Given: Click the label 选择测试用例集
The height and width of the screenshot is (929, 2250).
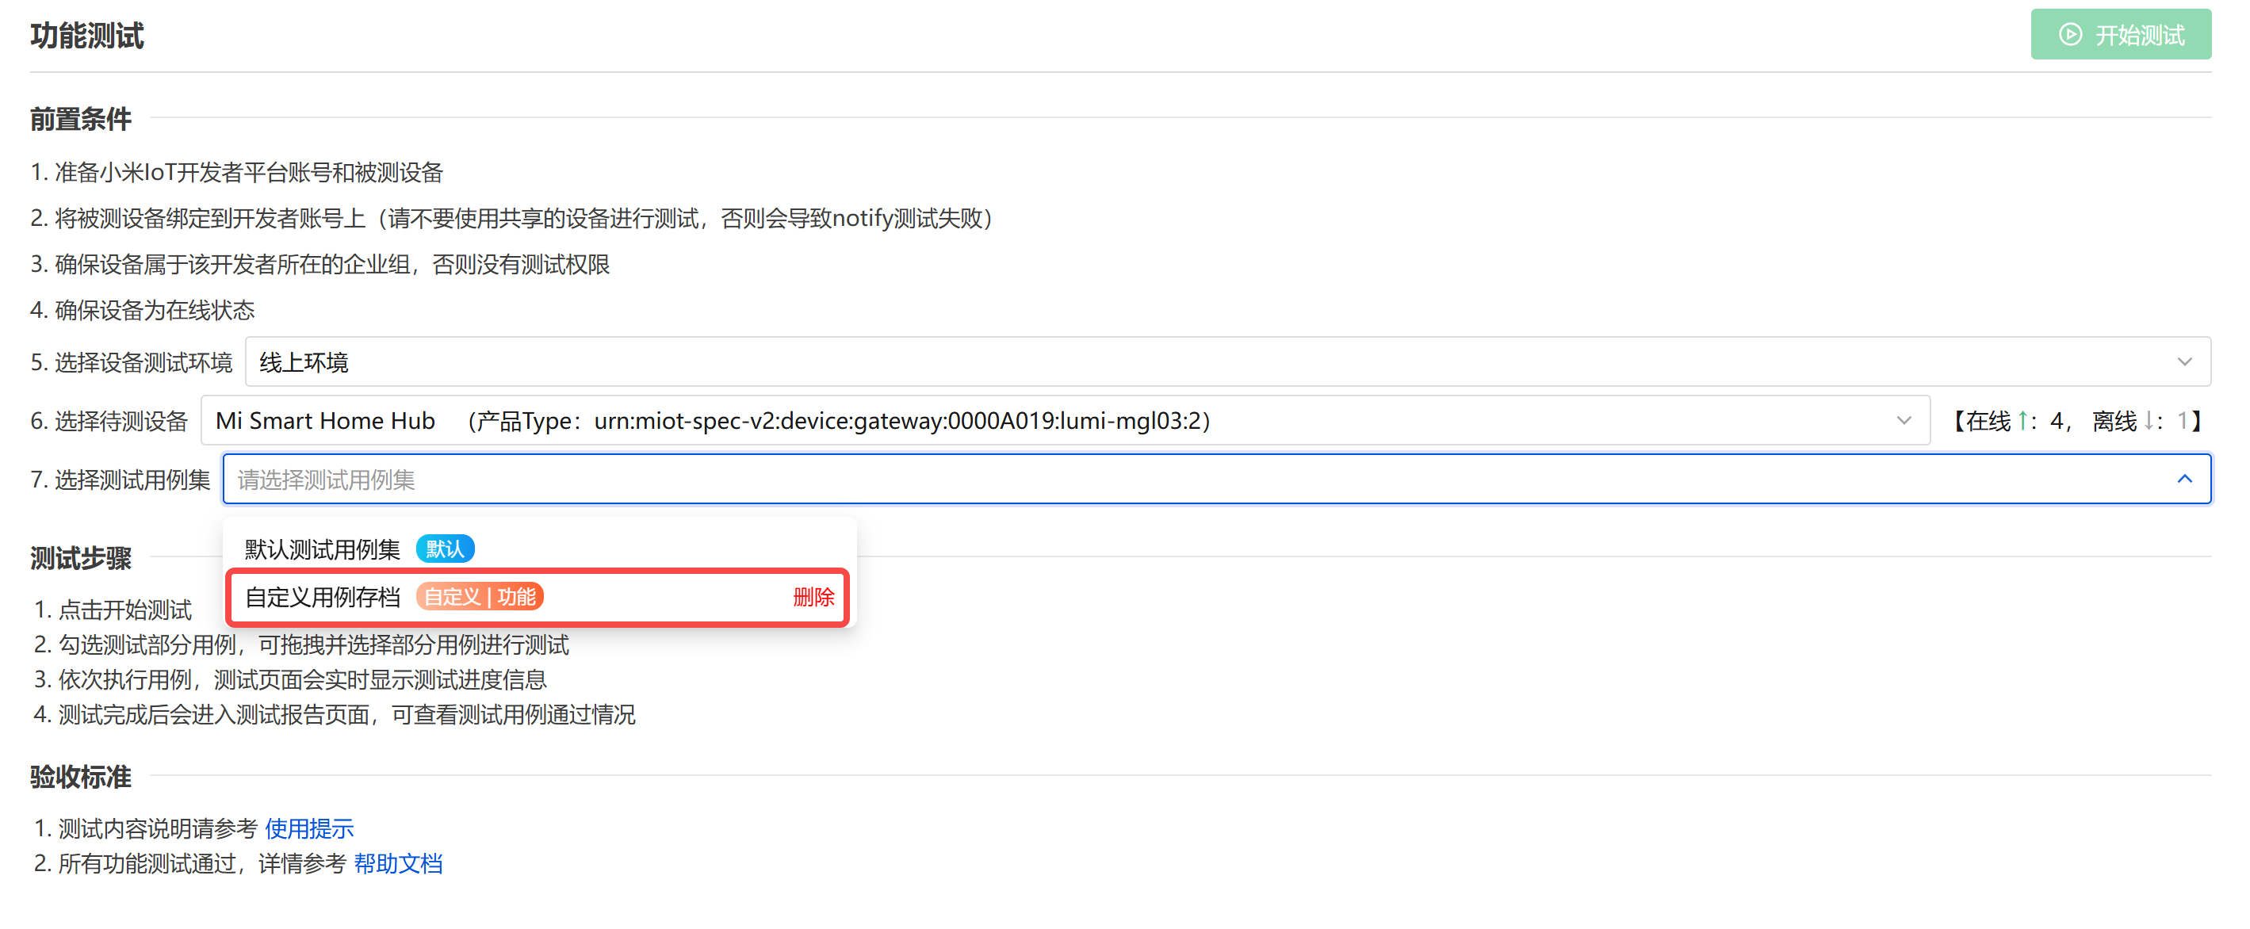Looking at the screenshot, I should [132, 480].
